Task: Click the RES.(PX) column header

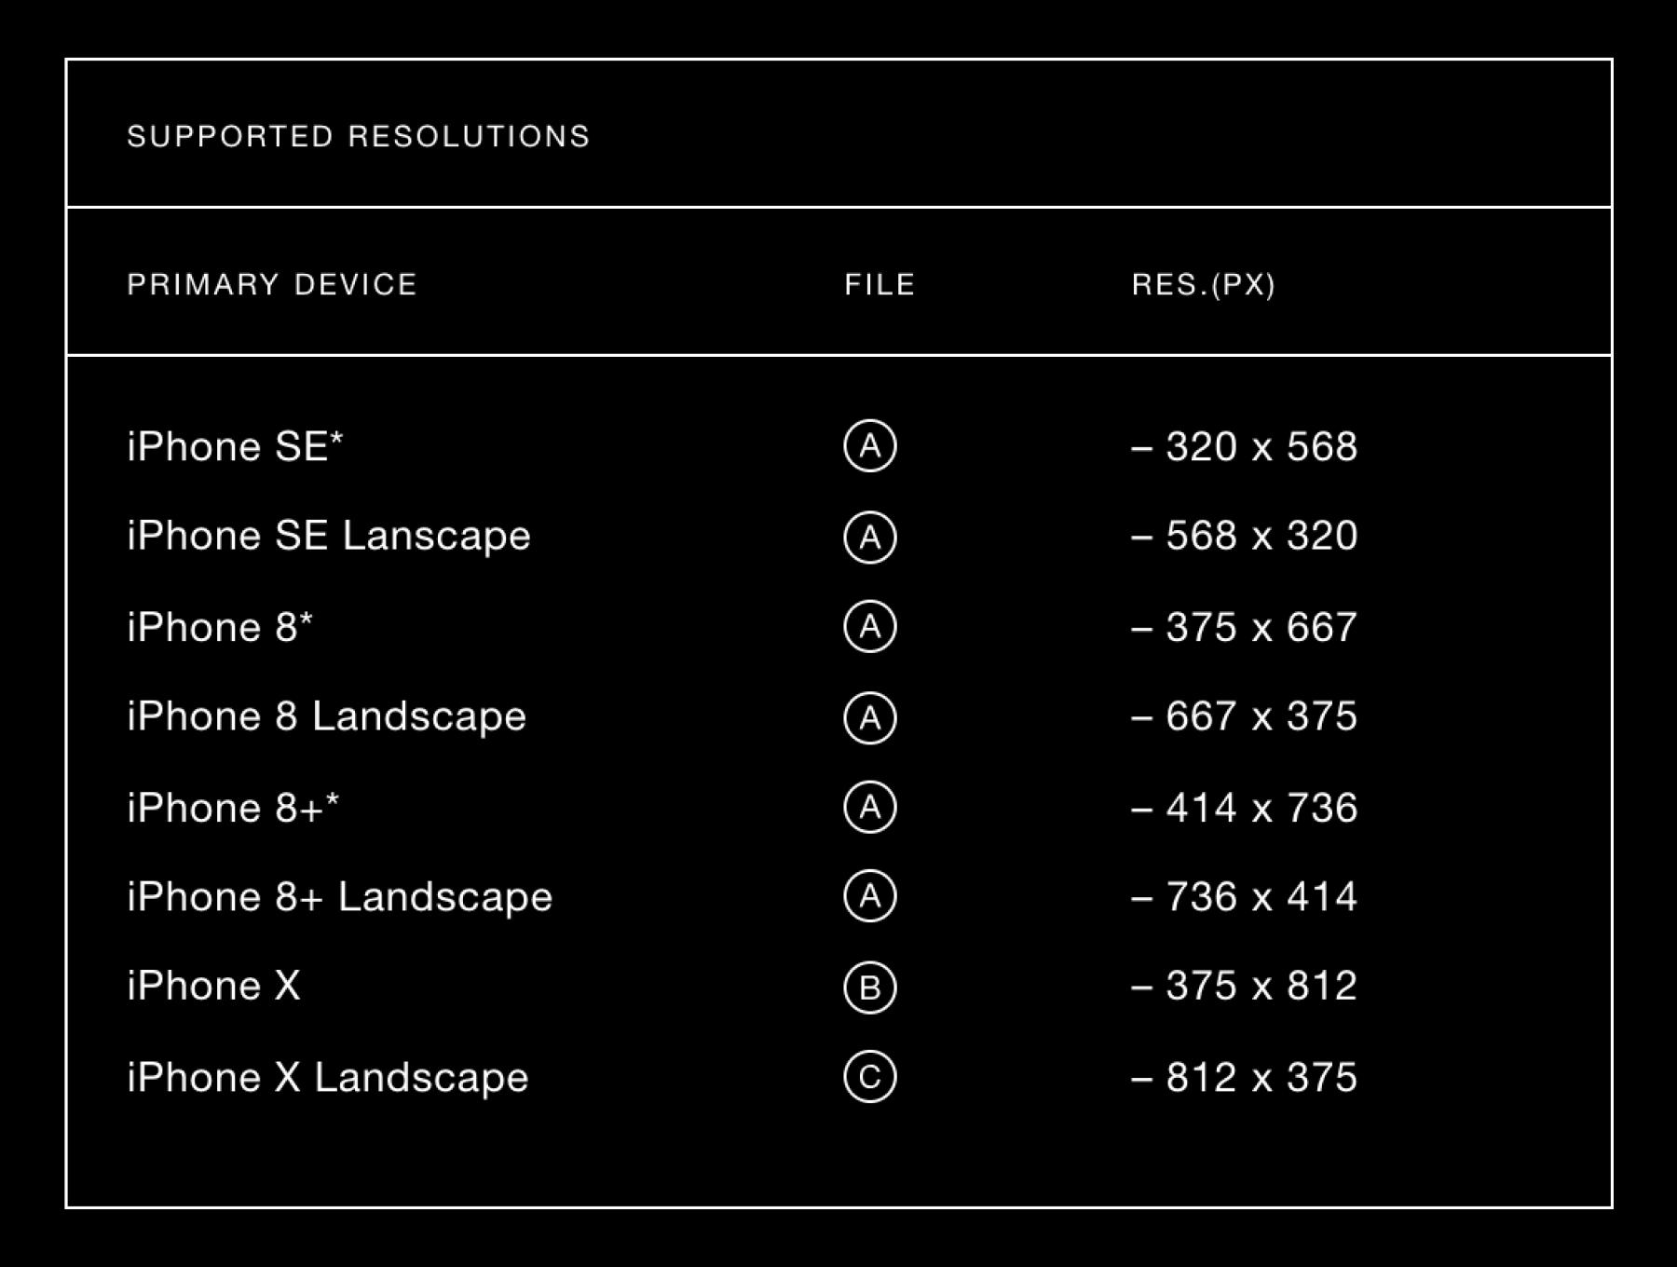Action: [1203, 284]
